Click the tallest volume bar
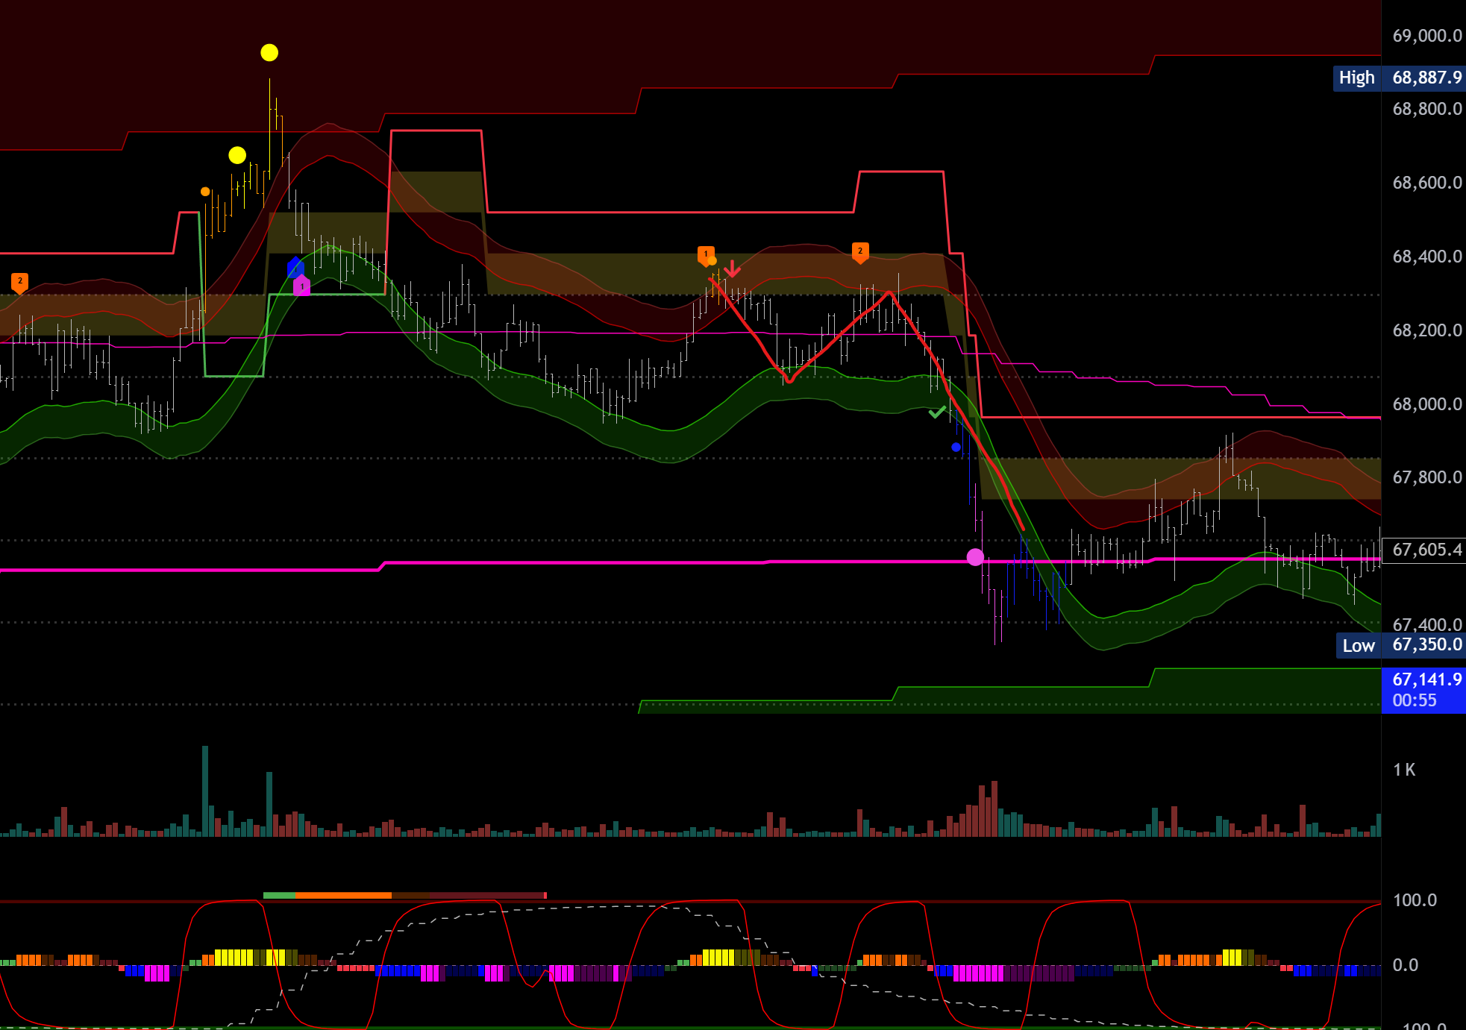Viewport: 1466px width, 1030px height. pos(205,791)
